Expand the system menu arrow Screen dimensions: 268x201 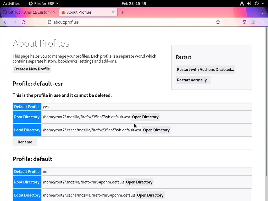(263, 3)
